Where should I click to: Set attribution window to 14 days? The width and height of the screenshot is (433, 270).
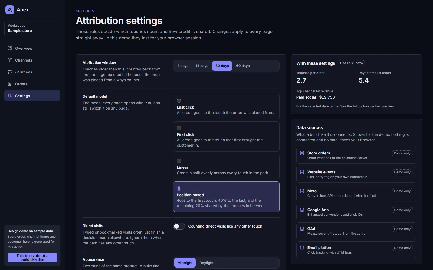tap(202, 66)
